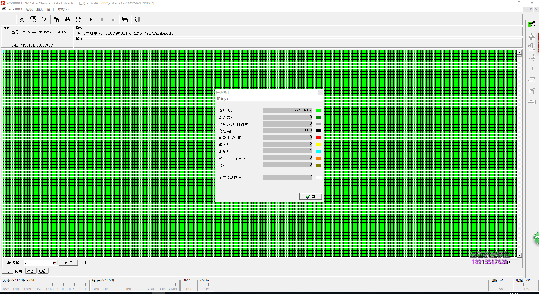Close the statistics dialog
This screenshot has height=294, width=539.
coord(320,92)
